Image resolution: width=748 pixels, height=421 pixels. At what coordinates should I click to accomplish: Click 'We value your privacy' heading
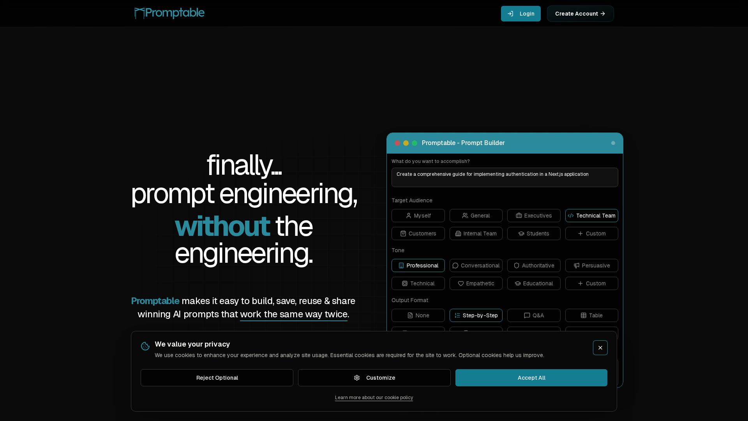tap(192, 344)
